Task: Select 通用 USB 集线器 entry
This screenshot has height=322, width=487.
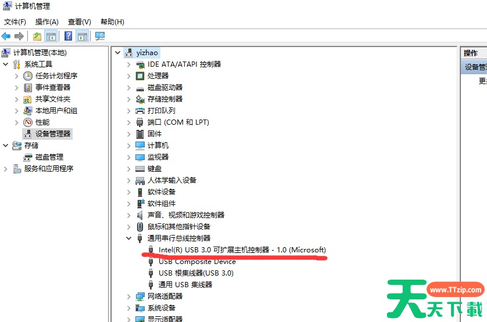Action: [185, 285]
